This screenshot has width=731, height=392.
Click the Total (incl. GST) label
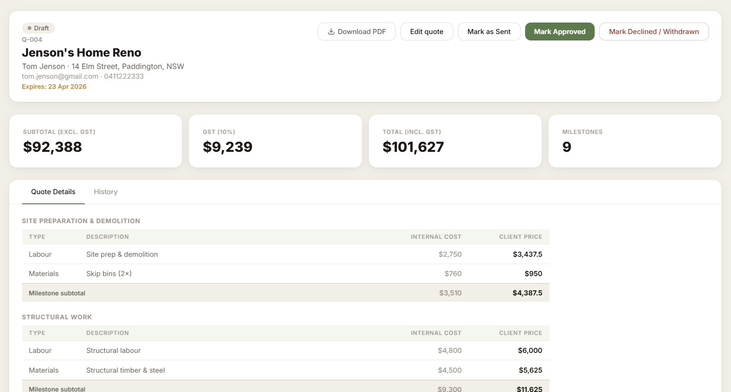(x=412, y=132)
